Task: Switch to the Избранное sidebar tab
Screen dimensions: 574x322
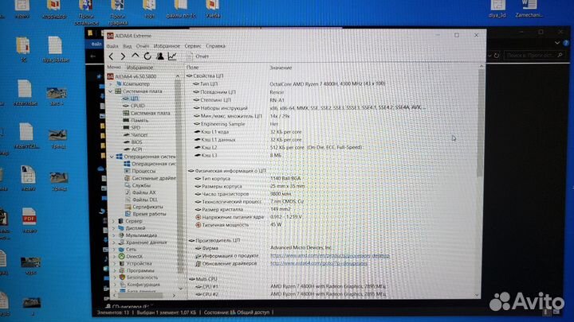Action: [140, 68]
